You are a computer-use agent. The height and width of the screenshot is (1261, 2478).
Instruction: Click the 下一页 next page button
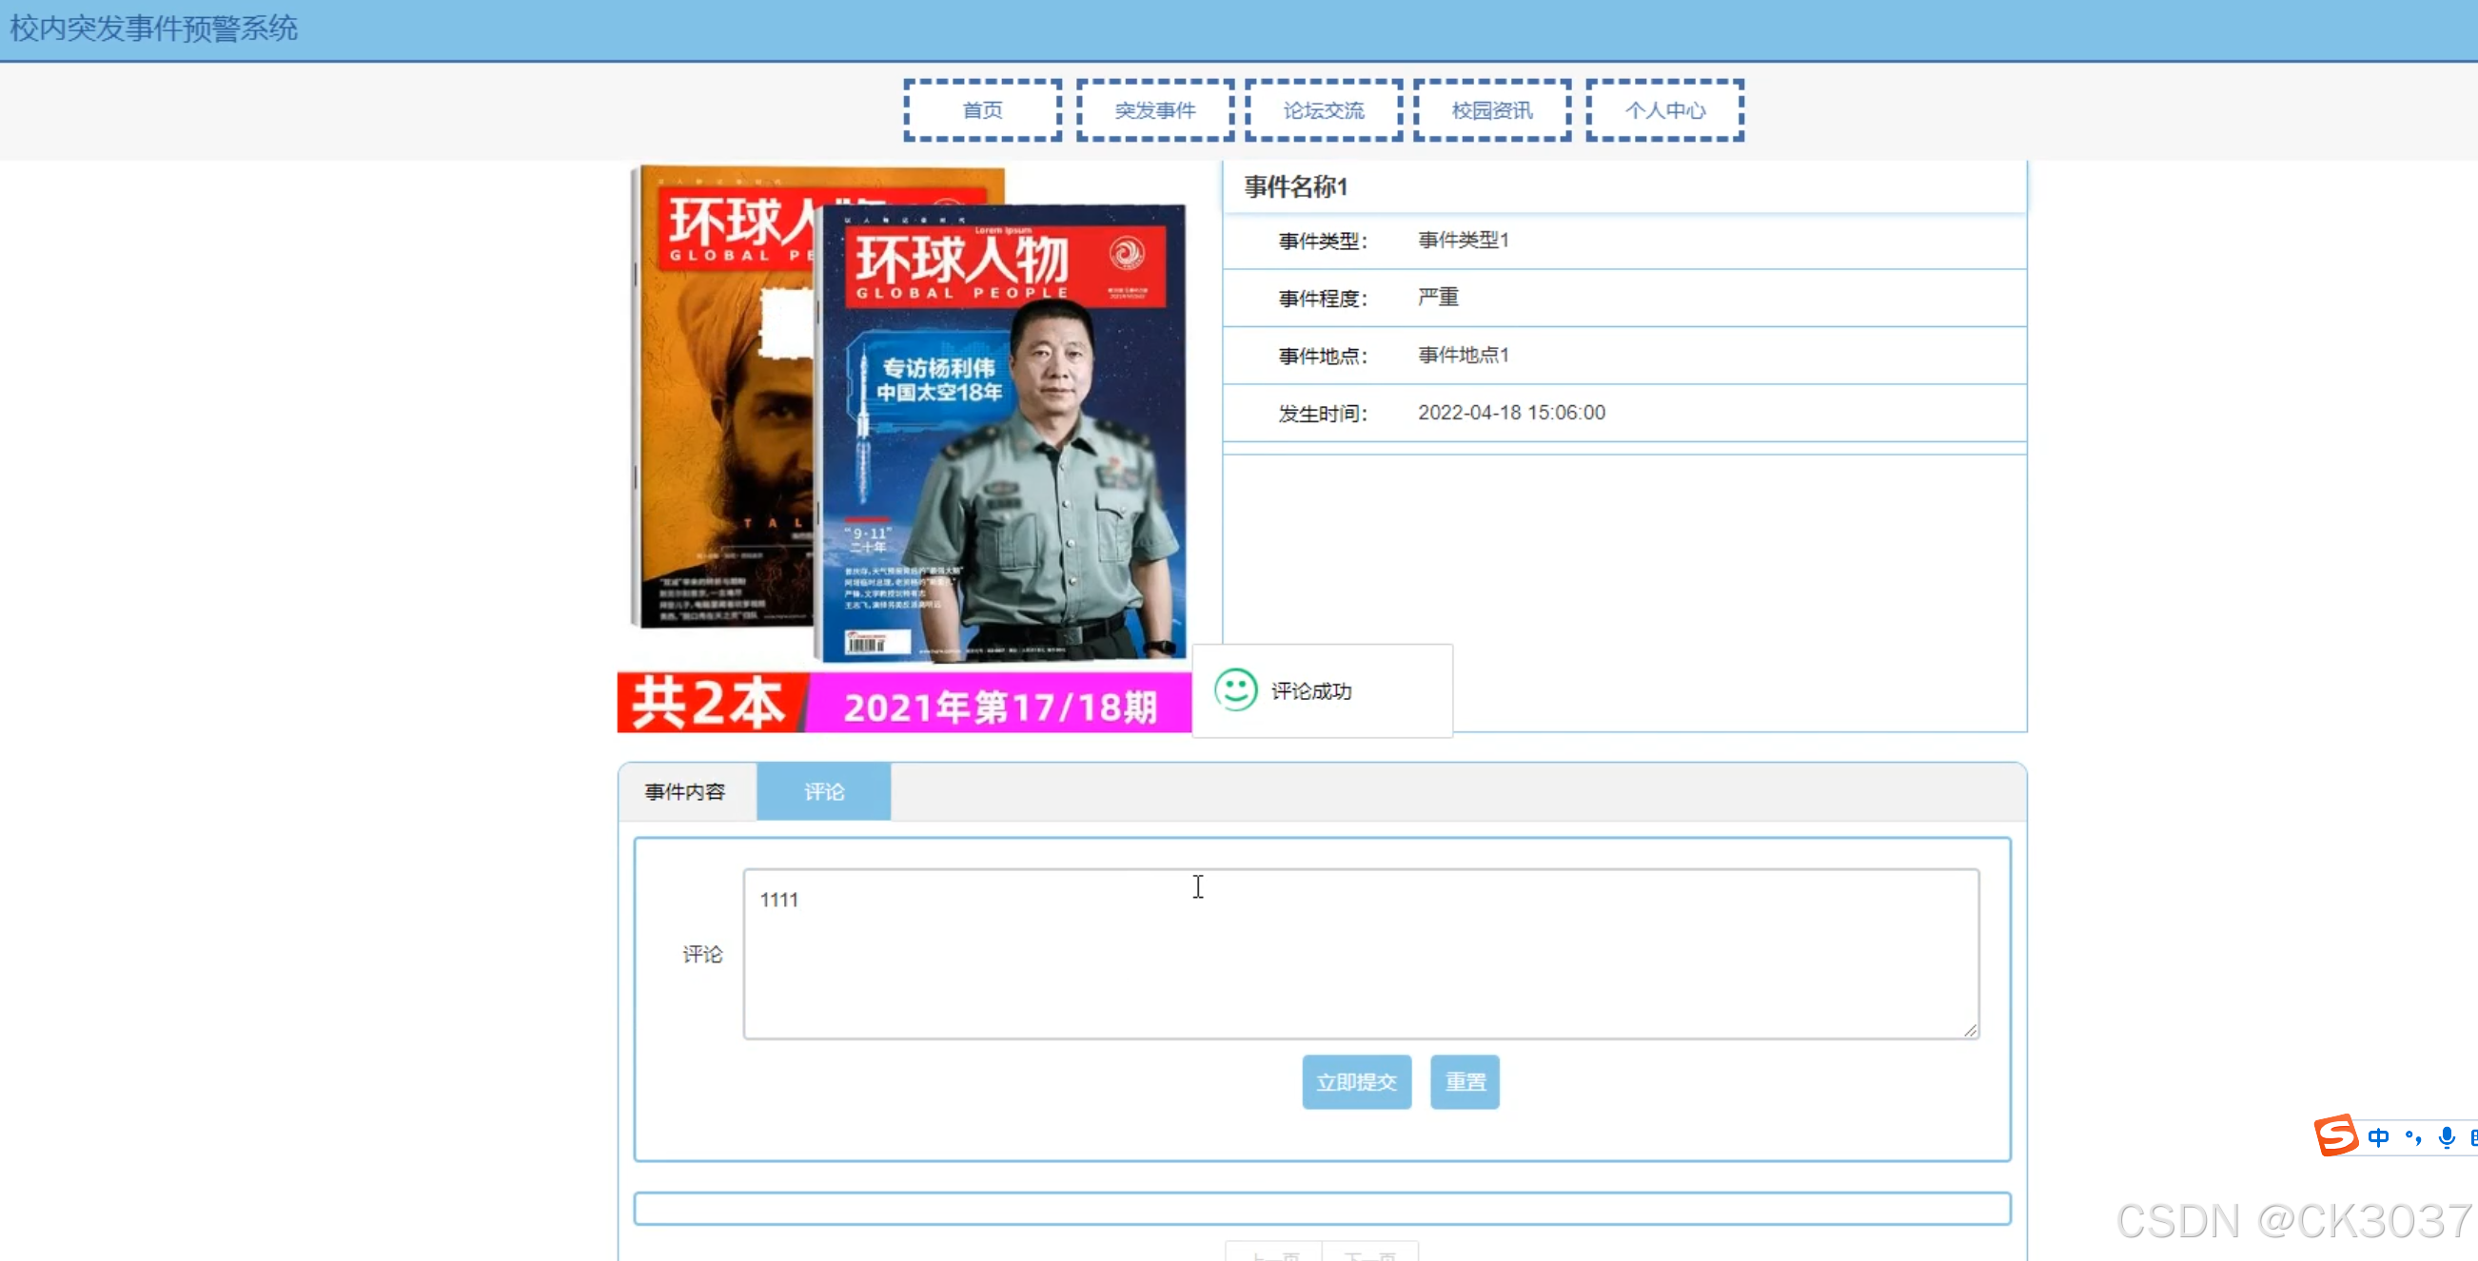point(1369,1253)
